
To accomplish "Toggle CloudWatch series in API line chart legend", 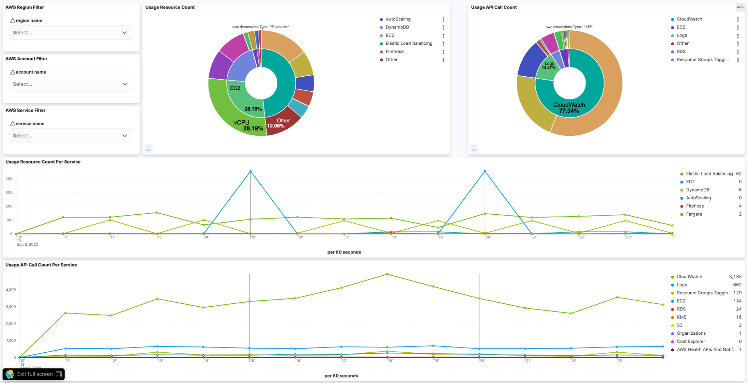I will (689, 277).
